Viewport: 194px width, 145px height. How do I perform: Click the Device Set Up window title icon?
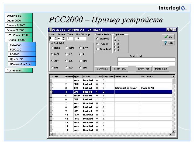coord(50,30)
